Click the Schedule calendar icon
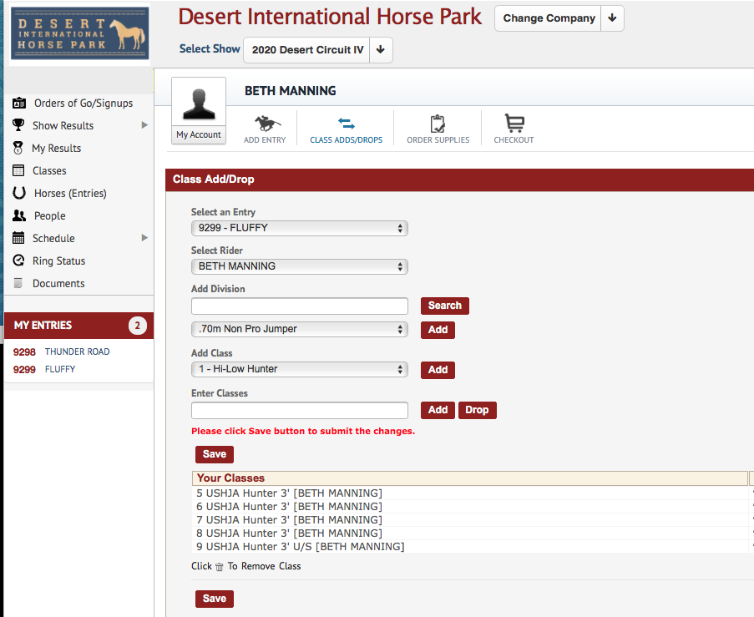754x617 pixels. pos(18,238)
